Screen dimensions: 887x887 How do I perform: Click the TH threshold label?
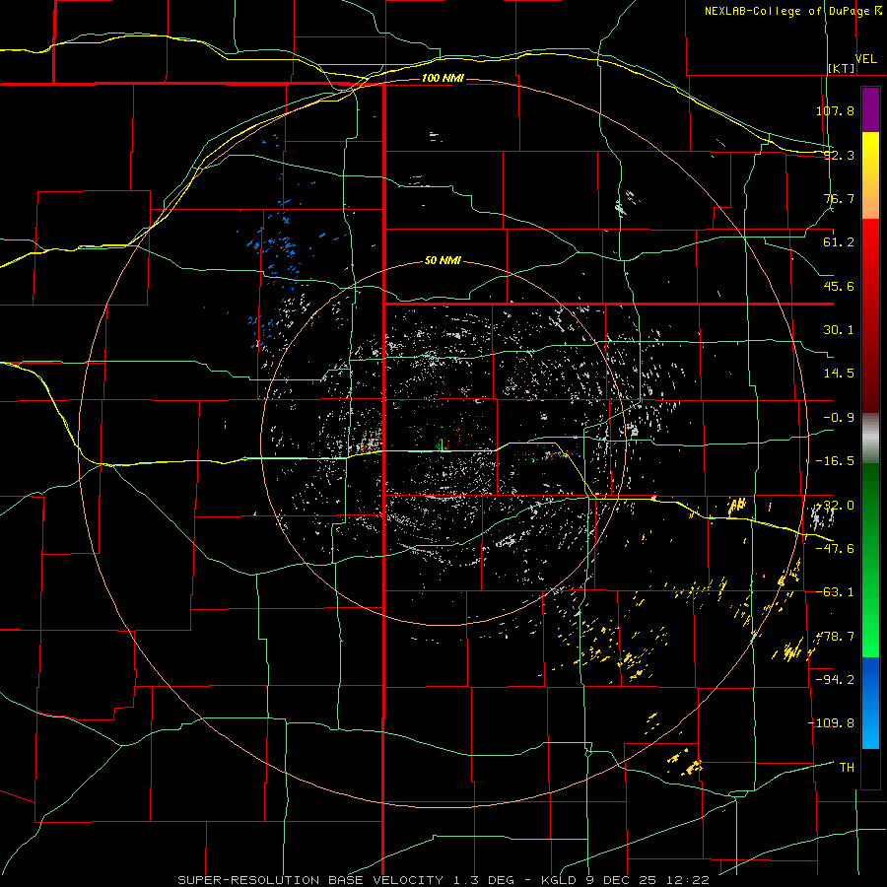tap(847, 767)
